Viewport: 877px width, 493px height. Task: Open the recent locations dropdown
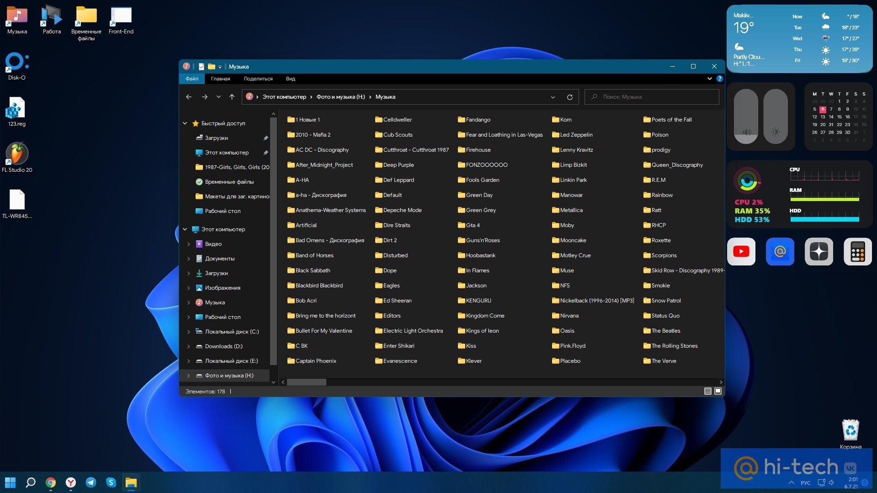[218, 97]
